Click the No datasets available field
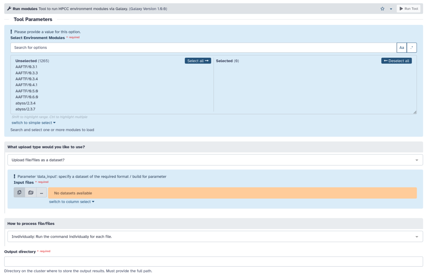 (232, 193)
